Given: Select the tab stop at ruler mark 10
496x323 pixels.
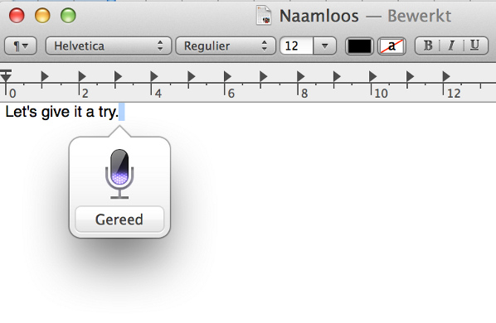Looking at the screenshot, I should point(373,76).
